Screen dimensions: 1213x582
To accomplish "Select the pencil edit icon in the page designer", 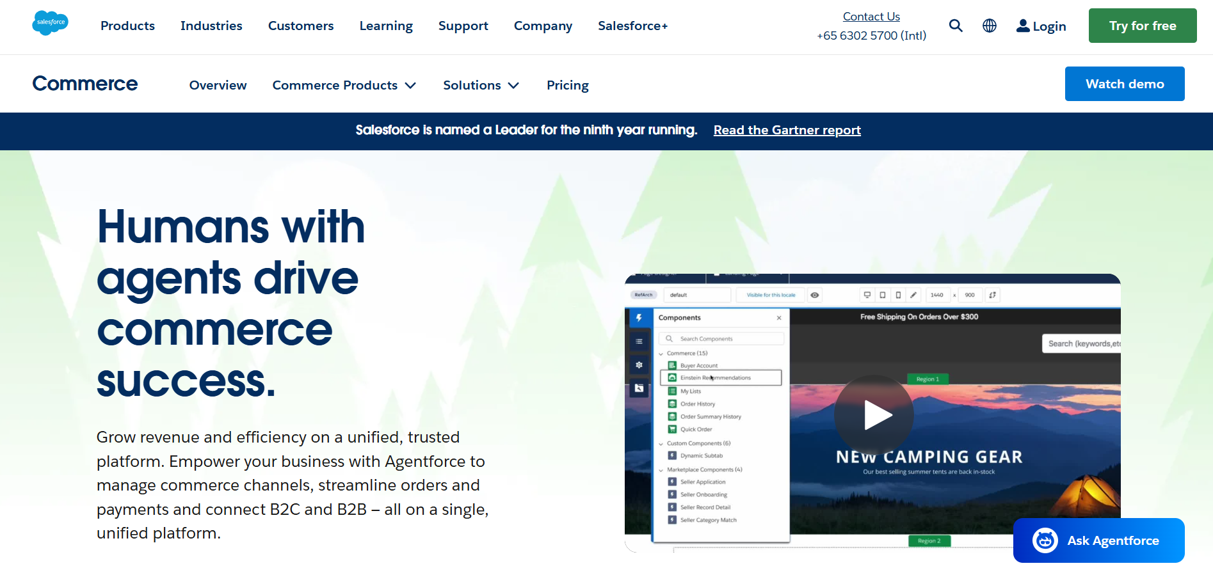I will point(913,295).
